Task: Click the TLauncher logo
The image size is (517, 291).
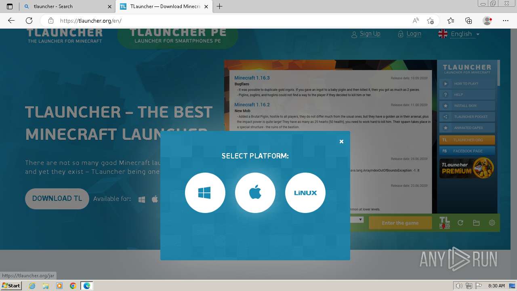Action: (x=65, y=36)
